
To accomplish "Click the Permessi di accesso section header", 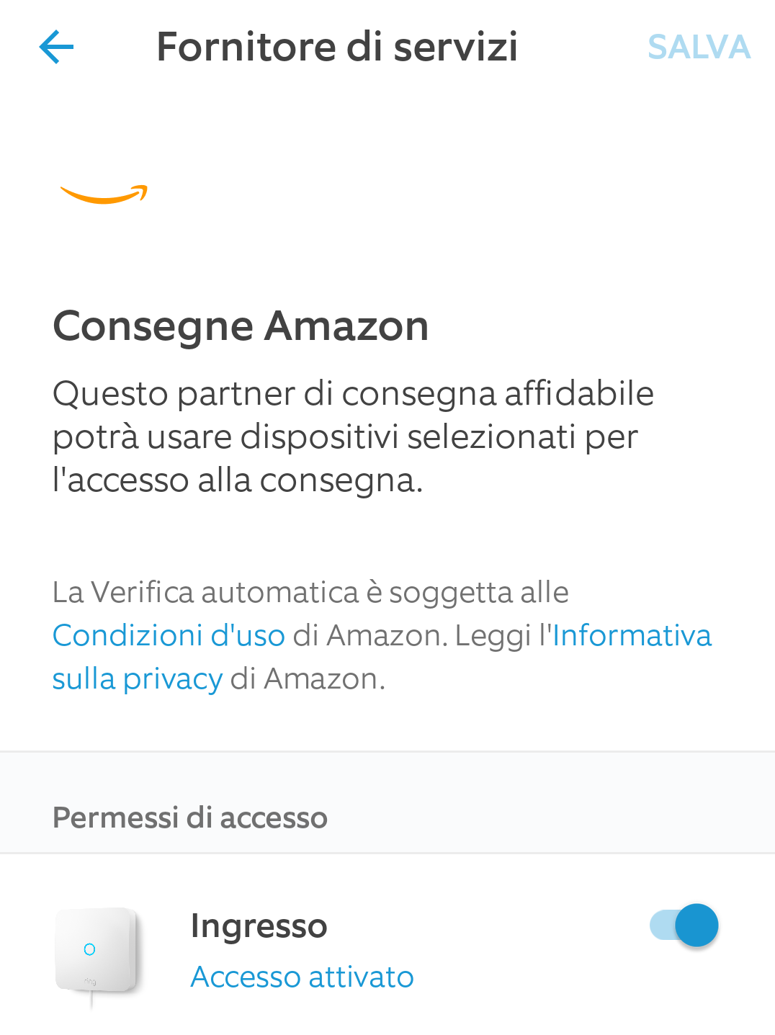I will 190,817.
